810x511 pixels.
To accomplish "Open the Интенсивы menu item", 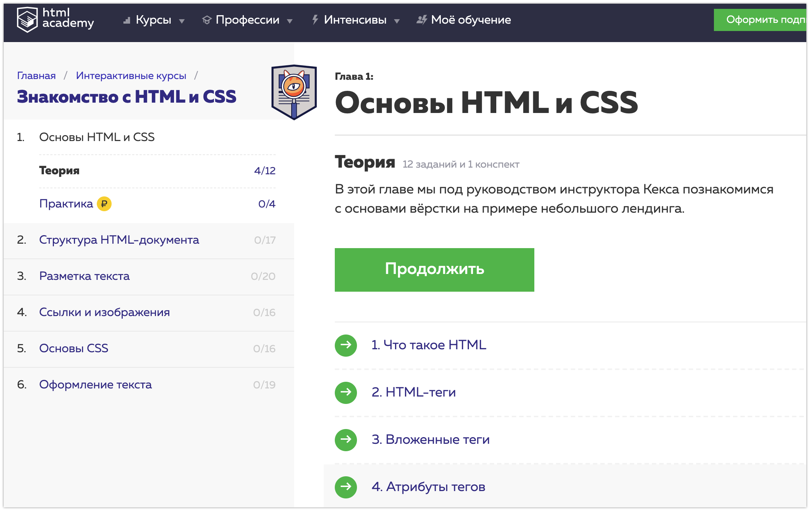I will [x=355, y=20].
